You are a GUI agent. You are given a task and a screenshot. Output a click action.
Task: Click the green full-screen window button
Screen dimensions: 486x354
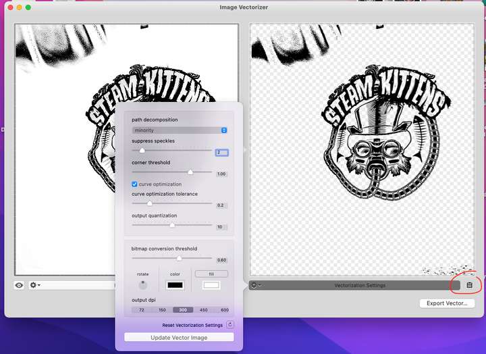coord(28,7)
